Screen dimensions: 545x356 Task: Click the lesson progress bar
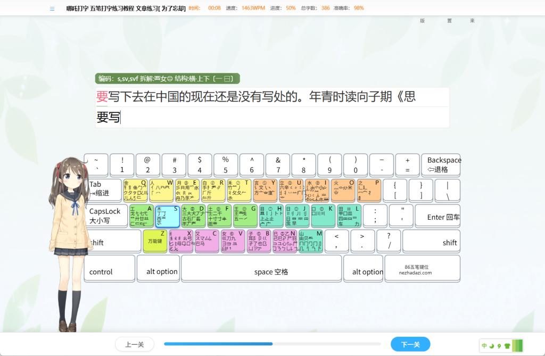pos(272,344)
